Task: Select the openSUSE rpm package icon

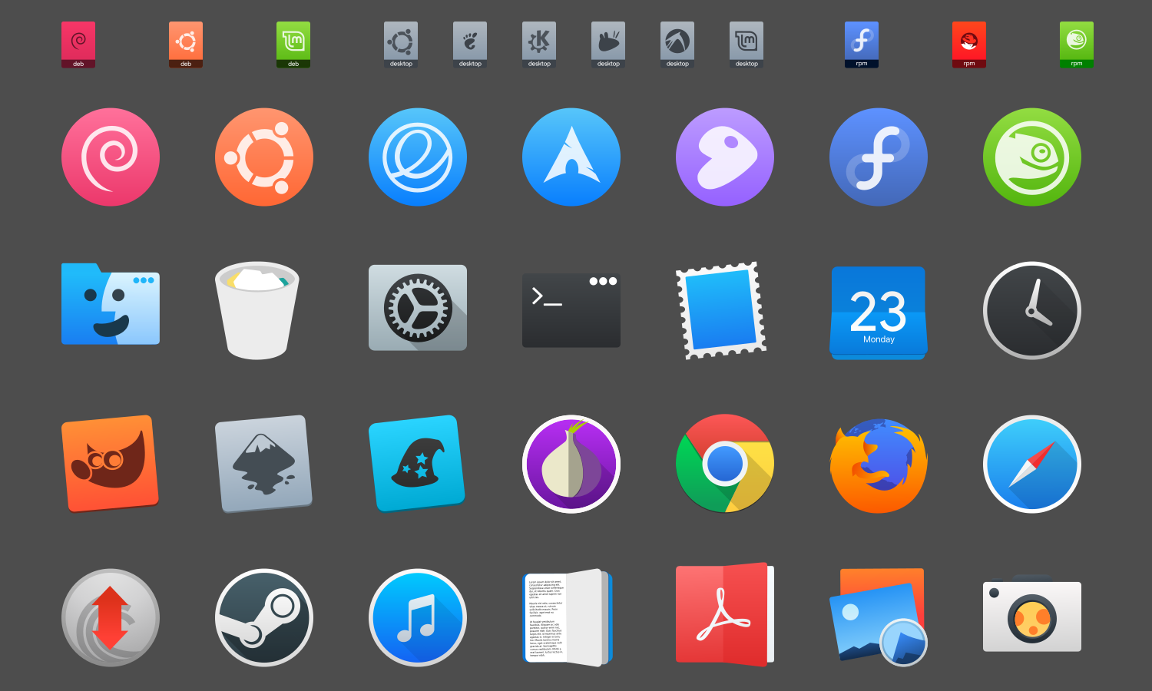Action: coord(1077,45)
